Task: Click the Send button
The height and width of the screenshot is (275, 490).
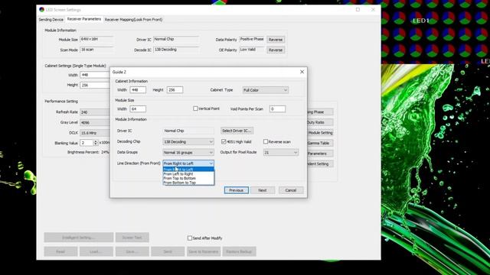Action: coord(168,251)
